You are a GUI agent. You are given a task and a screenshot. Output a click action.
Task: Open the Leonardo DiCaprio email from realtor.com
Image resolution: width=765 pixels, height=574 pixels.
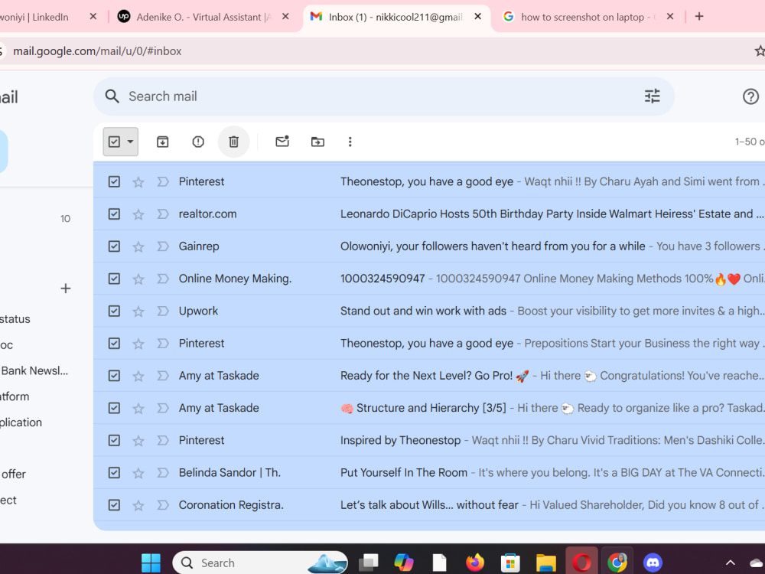tap(429, 214)
